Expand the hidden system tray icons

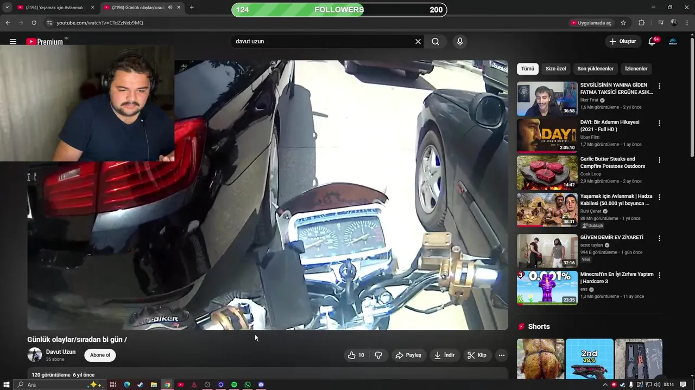pyautogui.click(x=605, y=385)
